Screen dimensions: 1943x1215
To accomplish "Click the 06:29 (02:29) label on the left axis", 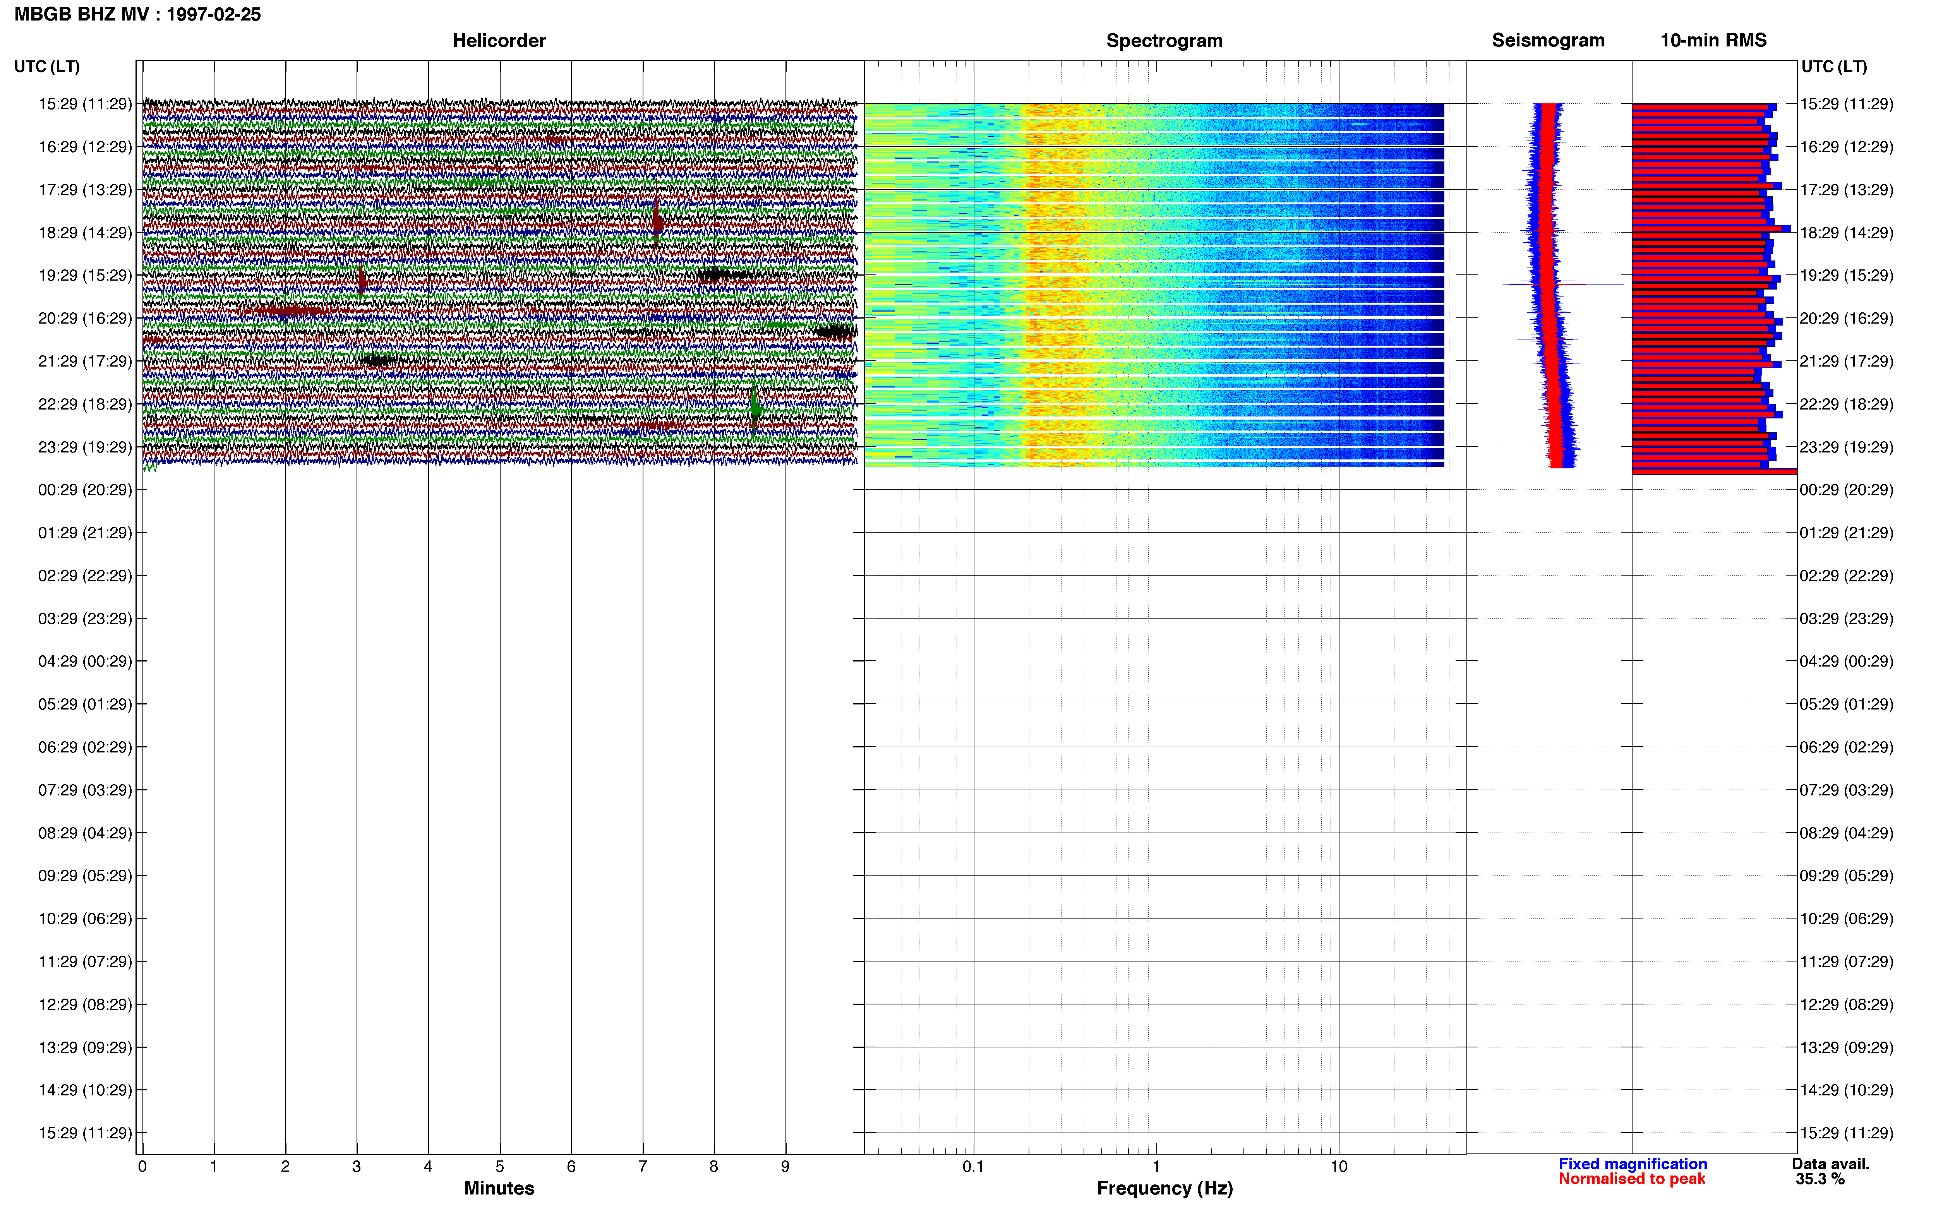I will click(x=84, y=747).
